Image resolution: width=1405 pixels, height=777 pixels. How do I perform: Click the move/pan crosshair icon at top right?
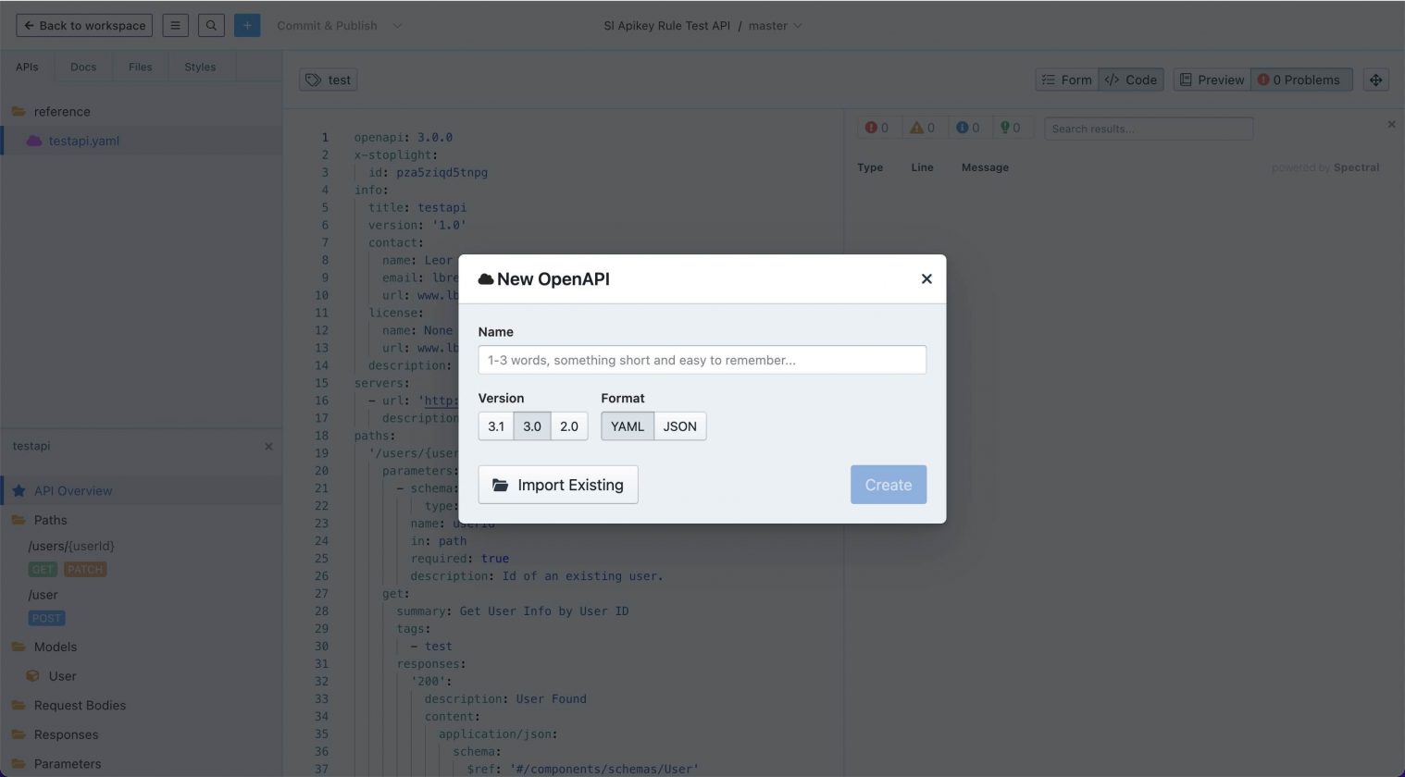tap(1376, 80)
